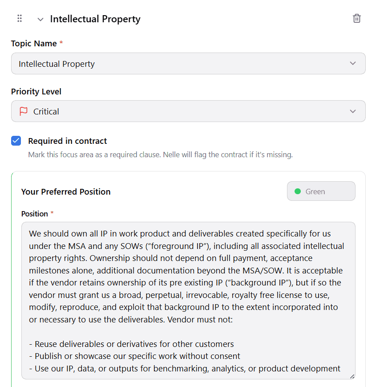
Task: Click the Intellectual Property section header title
Action: (95, 19)
